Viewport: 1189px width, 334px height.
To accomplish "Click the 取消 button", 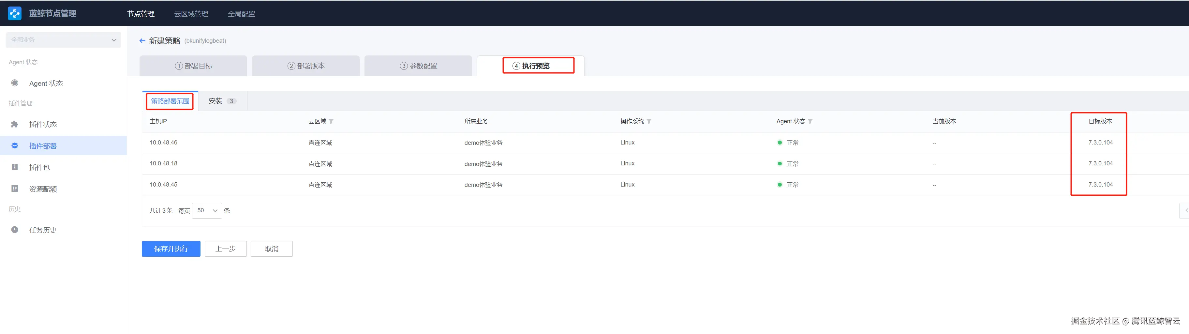I will click(x=271, y=249).
